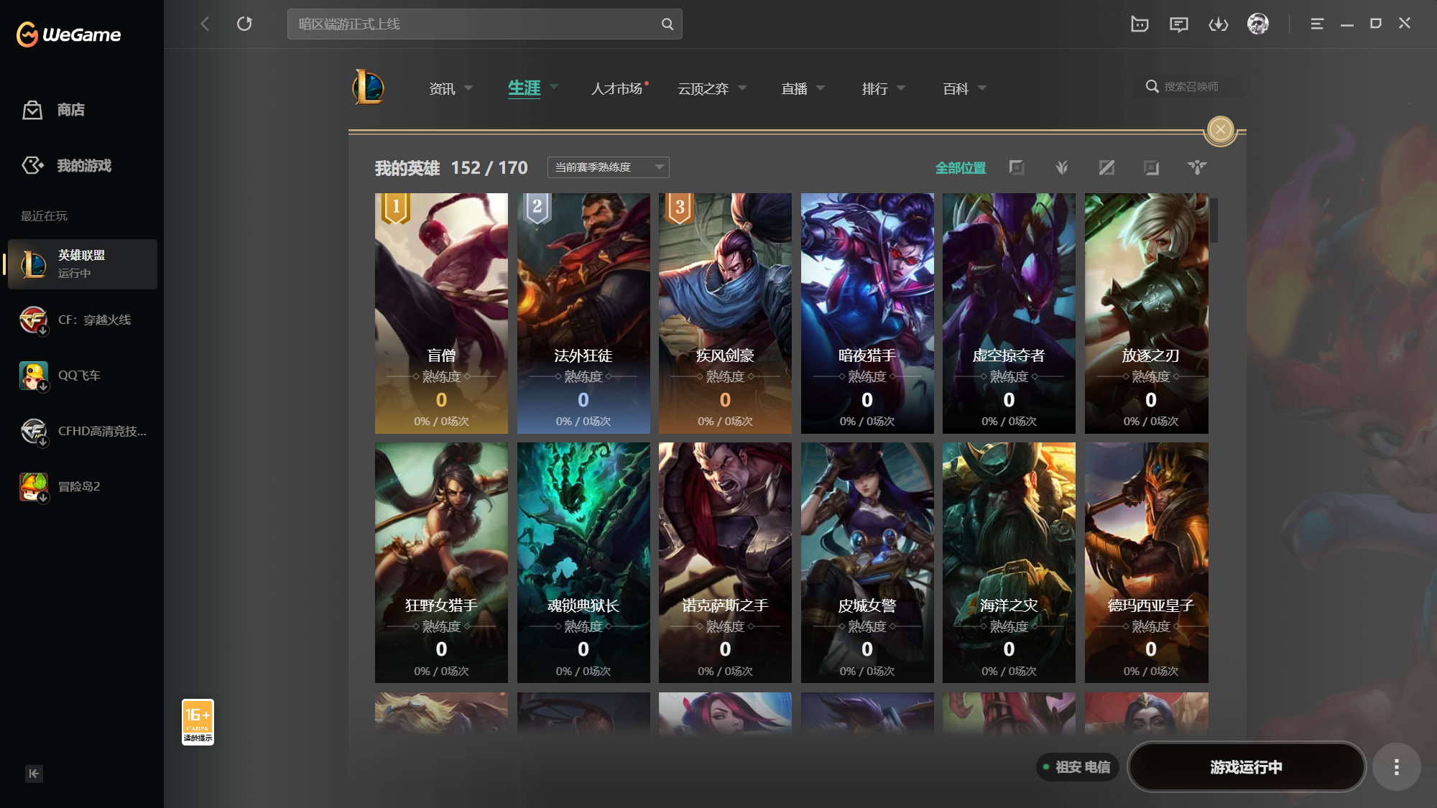The image size is (1437, 808).
Task: Open the 德玛西亚皇子 hero card
Action: pos(1147,562)
